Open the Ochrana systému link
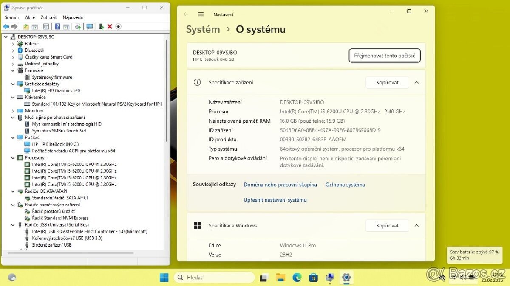Screen dimensions: 510x286 tap(345, 185)
